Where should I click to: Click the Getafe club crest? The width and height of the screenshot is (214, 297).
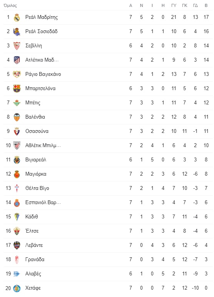point(17,288)
